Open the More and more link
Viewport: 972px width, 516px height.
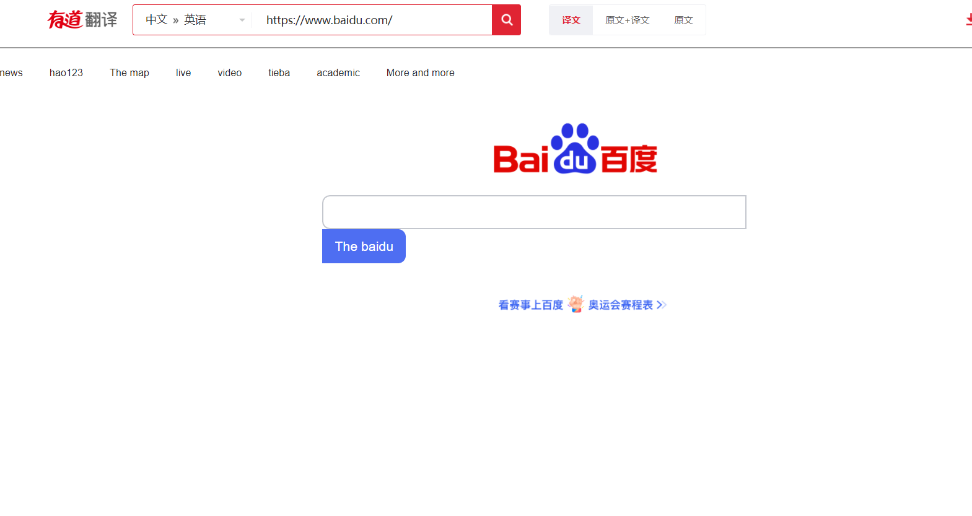pyautogui.click(x=421, y=72)
